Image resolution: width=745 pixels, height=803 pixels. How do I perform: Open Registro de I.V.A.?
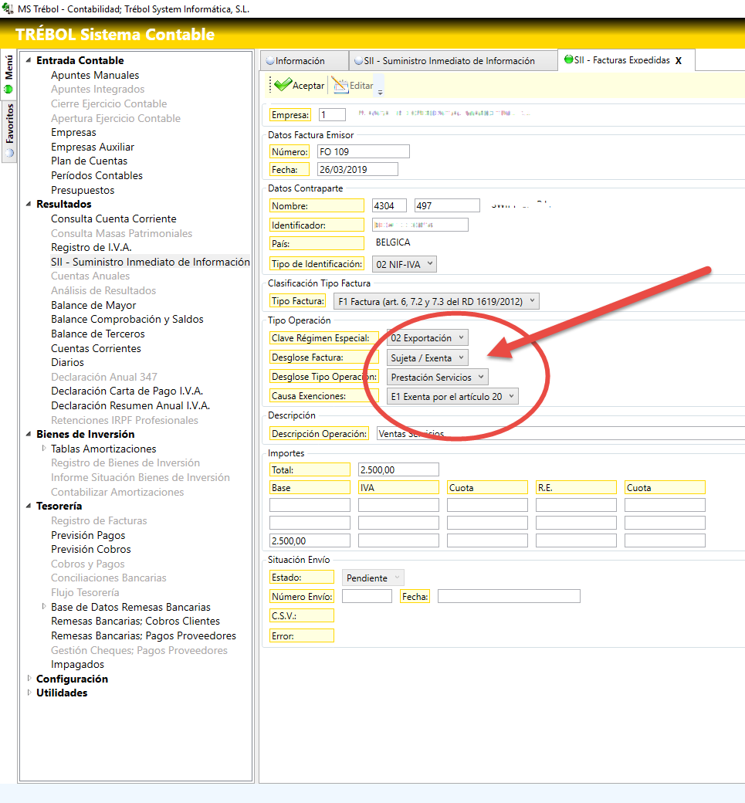[x=91, y=247]
